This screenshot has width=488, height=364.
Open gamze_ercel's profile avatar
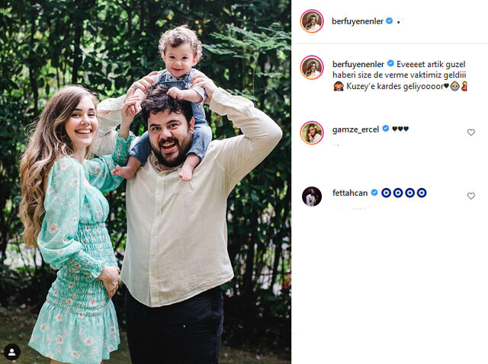(312, 133)
